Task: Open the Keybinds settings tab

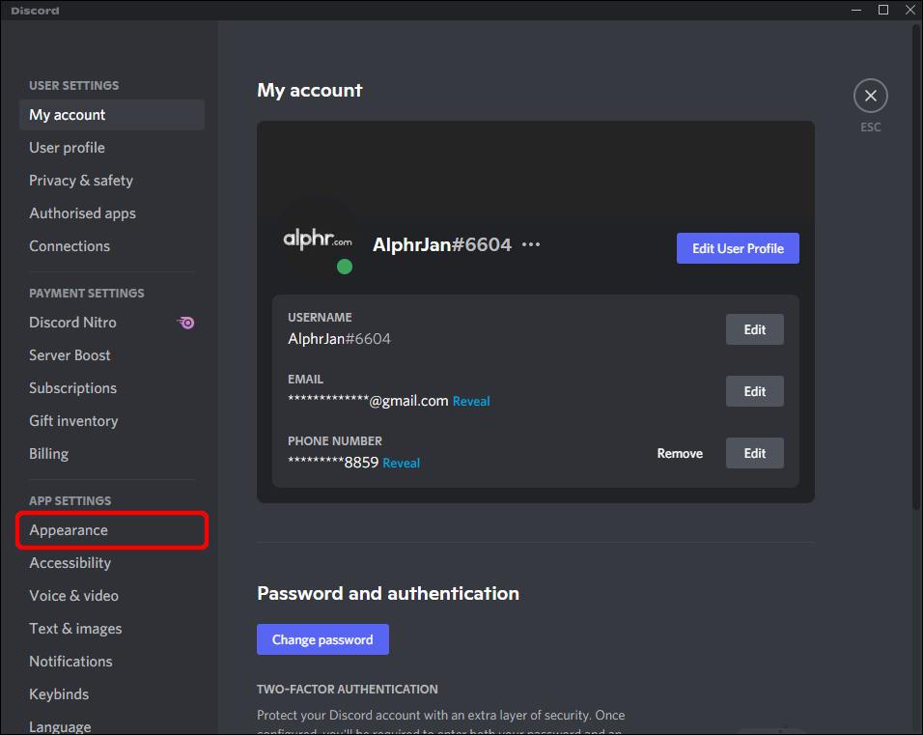Action: click(59, 694)
